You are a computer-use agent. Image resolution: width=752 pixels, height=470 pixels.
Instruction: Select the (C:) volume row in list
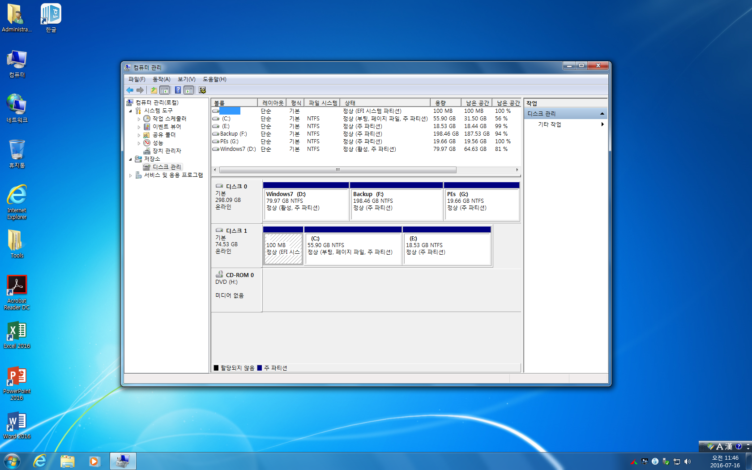[x=366, y=119]
